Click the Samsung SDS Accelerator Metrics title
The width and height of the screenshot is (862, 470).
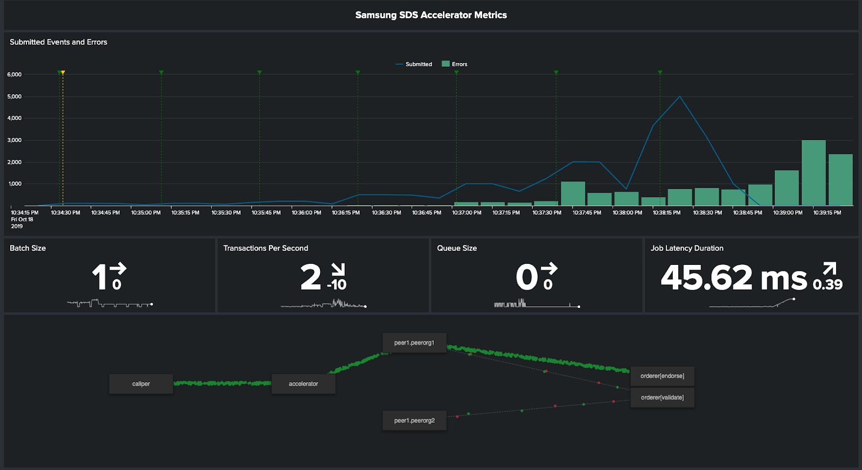pyautogui.click(x=431, y=15)
